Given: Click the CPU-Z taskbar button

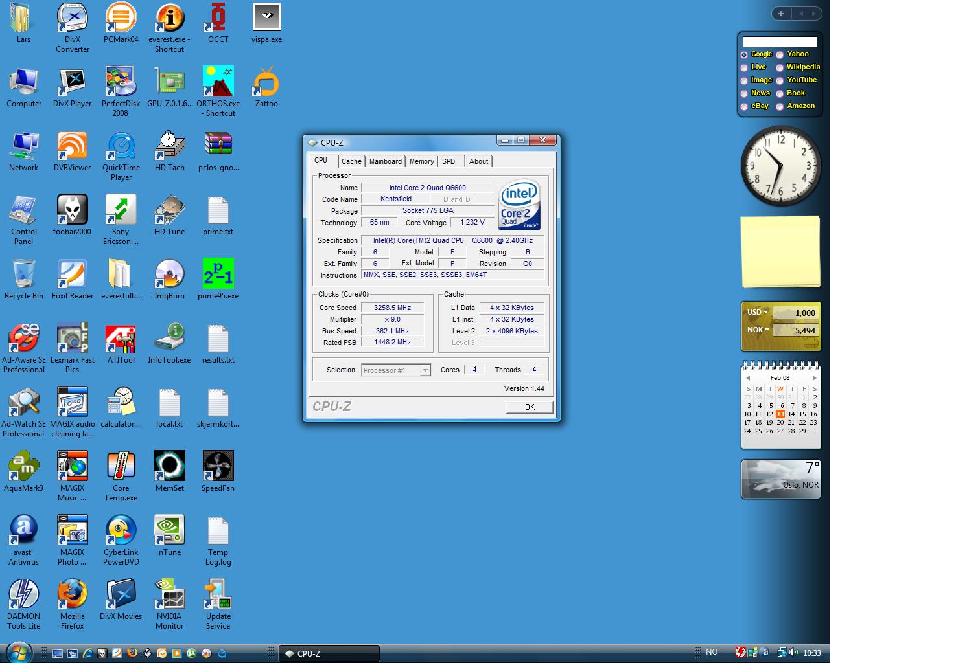Looking at the screenshot, I should (x=329, y=653).
